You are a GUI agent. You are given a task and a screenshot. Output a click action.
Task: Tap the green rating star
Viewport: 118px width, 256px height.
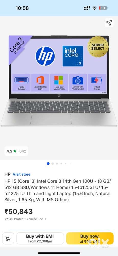coord(15,151)
